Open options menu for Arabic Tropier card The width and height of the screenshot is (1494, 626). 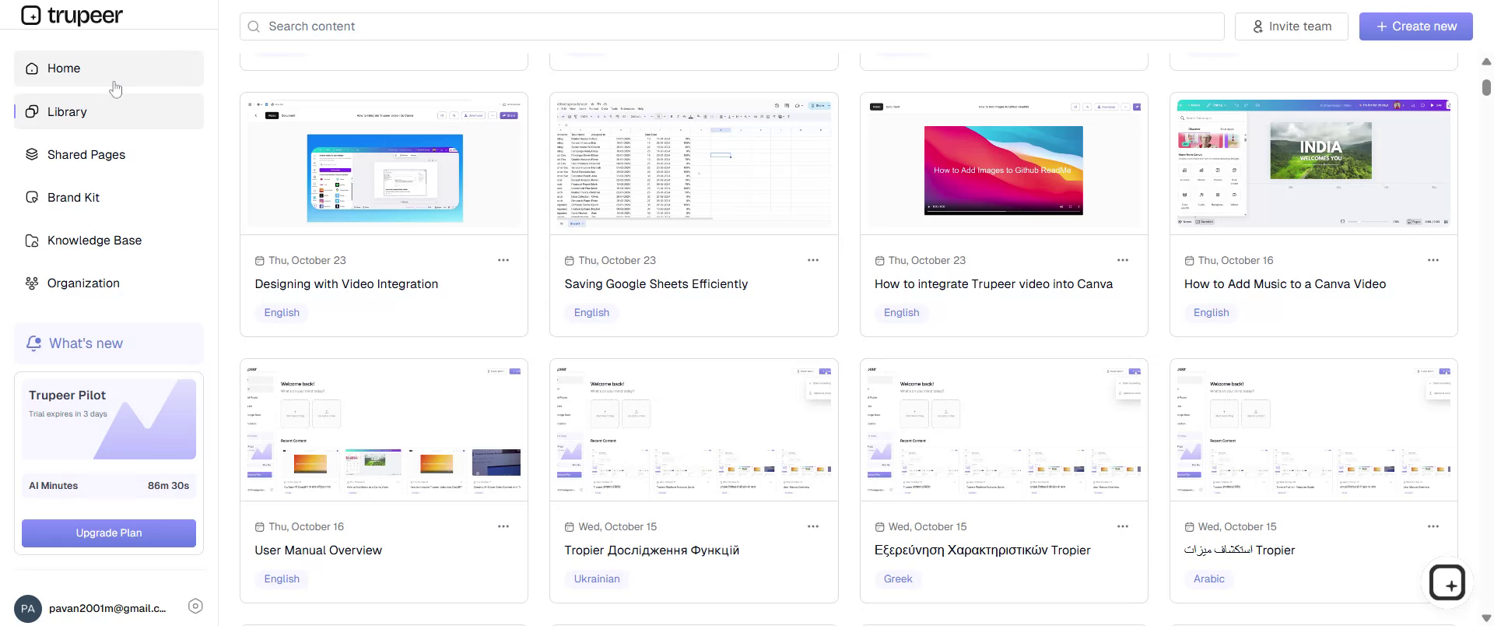(x=1433, y=526)
